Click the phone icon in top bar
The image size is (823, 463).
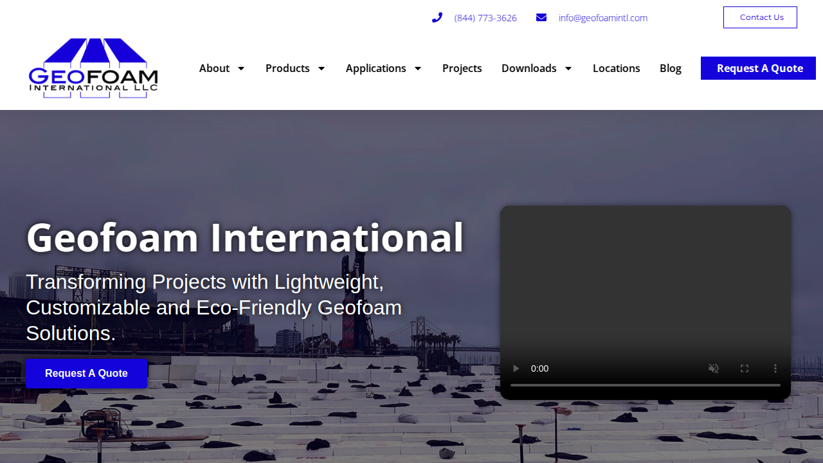click(x=437, y=17)
